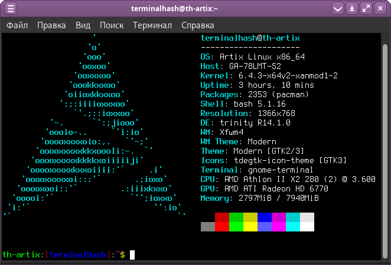Click the OS line Artix Linux x86_64
The width and height of the screenshot is (391, 265).
click(x=253, y=57)
